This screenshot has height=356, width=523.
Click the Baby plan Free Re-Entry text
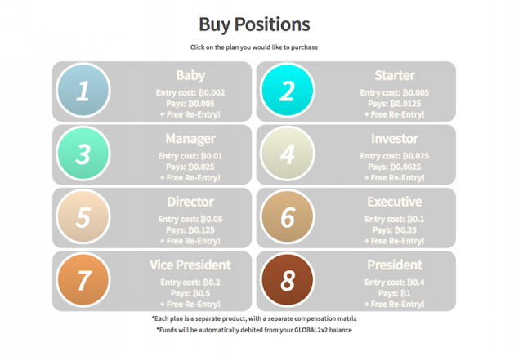pos(190,114)
